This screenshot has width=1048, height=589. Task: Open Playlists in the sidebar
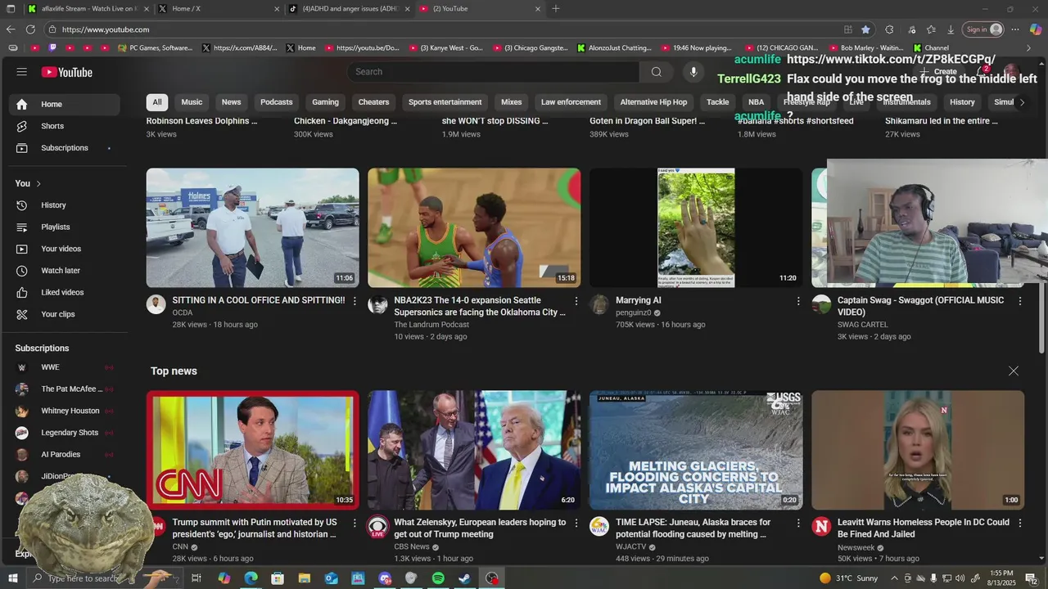tap(65, 227)
